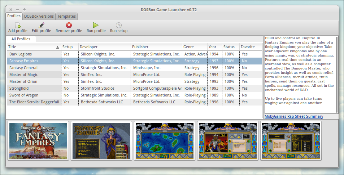Open the wizard title screen thumbnail
Image resolution: width=344 pixels, height=175 pixels.
point(101,141)
